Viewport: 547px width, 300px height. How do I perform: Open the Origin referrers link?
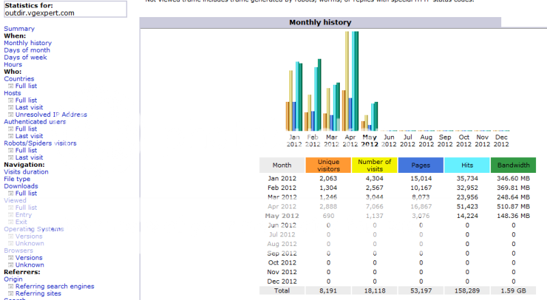tap(13, 279)
